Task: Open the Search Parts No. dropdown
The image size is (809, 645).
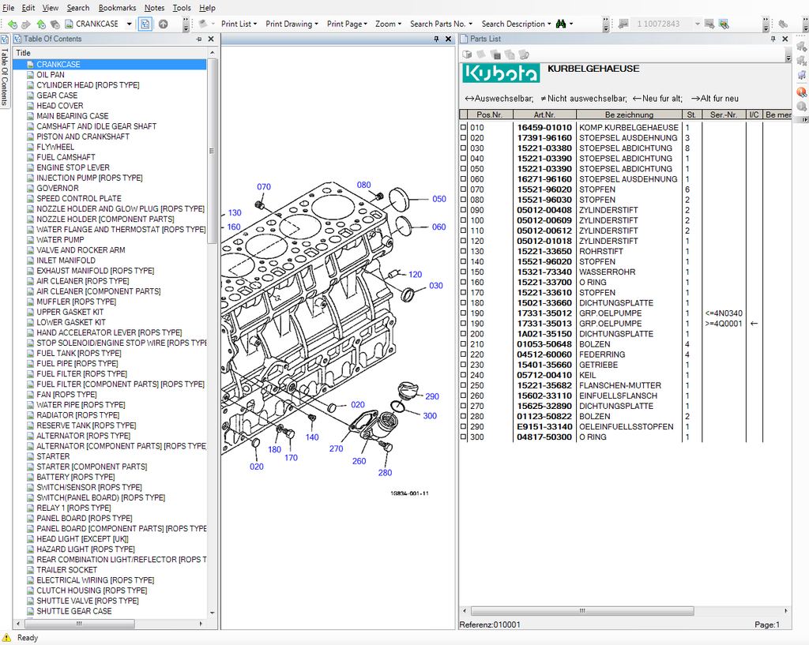Action: [441, 24]
